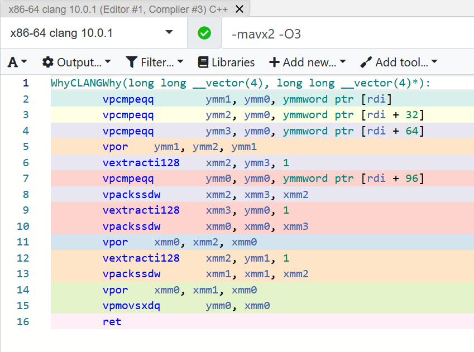Click the ret instruction on line 16
This screenshot has height=352, width=474.
click(x=112, y=321)
